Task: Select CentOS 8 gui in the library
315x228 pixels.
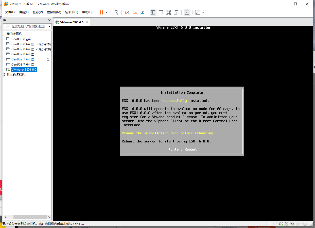Action: point(21,39)
